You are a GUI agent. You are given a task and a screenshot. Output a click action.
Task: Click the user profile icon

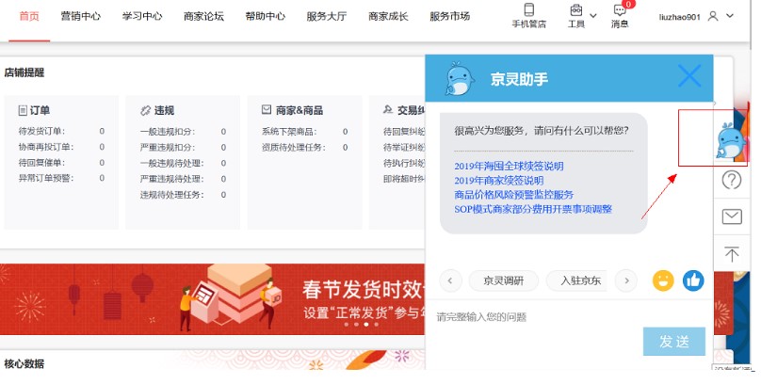713,16
